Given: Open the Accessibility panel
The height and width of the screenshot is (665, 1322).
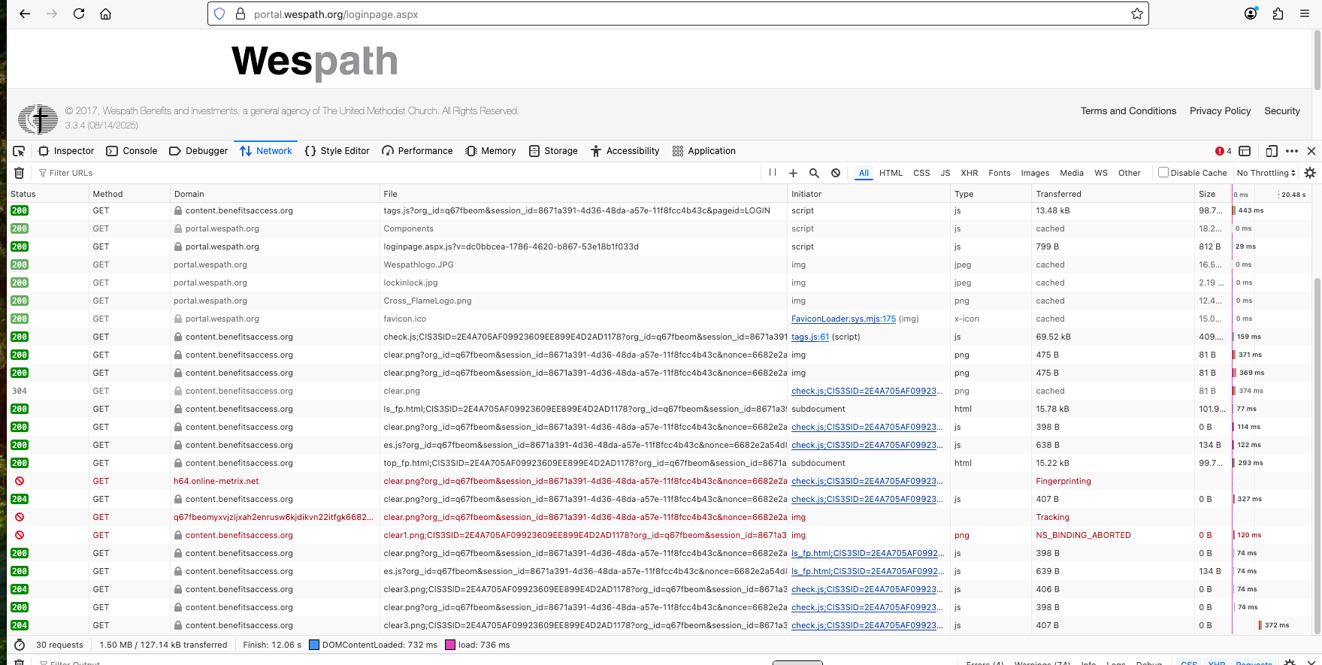Looking at the screenshot, I should pyautogui.click(x=625, y=151).
